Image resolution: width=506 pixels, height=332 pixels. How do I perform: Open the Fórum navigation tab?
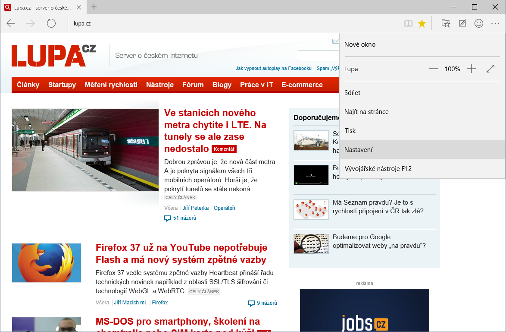click(193, 85)
